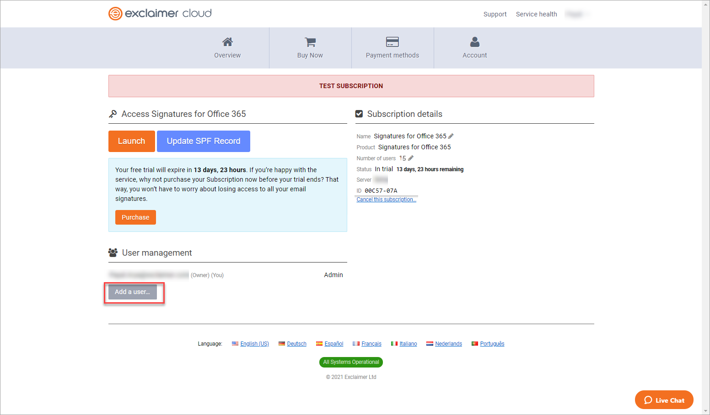Open the Buy Now shopping cart icon
Viewport: 710px width, 415px height.
coord(310,42)
